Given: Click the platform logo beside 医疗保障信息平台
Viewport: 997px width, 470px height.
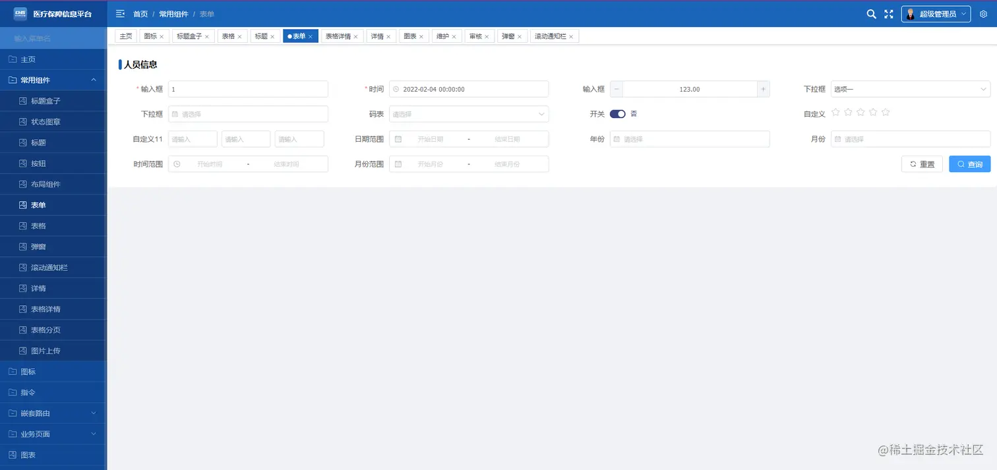Looking at the screenshot, I should (20, 13).
